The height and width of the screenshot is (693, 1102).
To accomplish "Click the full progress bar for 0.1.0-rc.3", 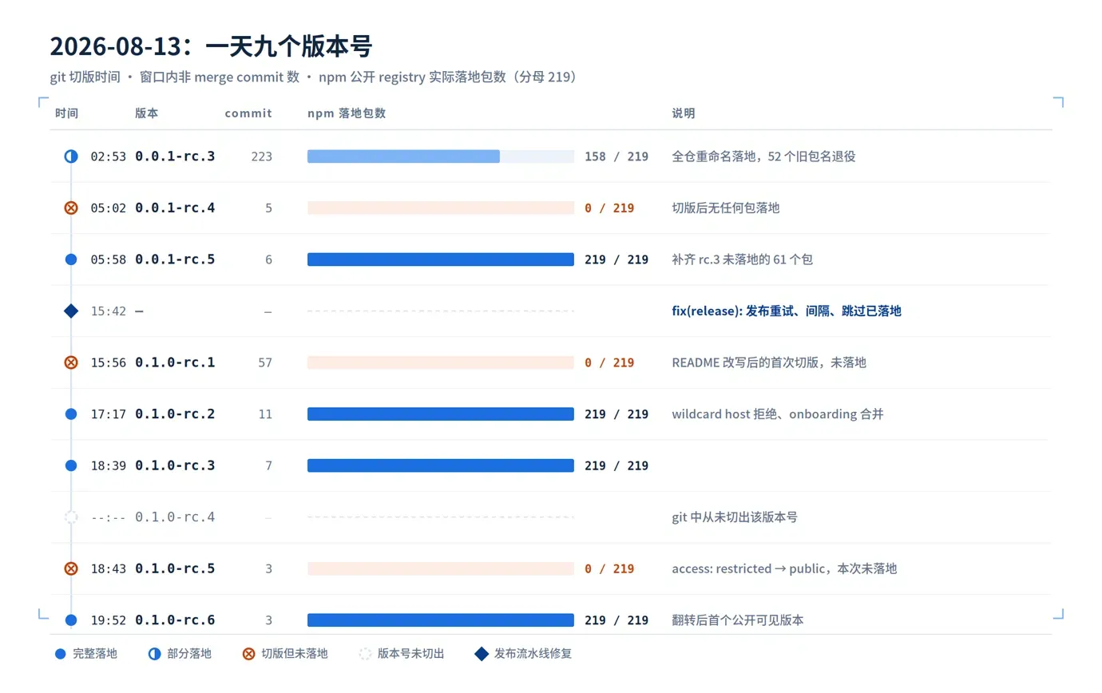I will [441, 465].
